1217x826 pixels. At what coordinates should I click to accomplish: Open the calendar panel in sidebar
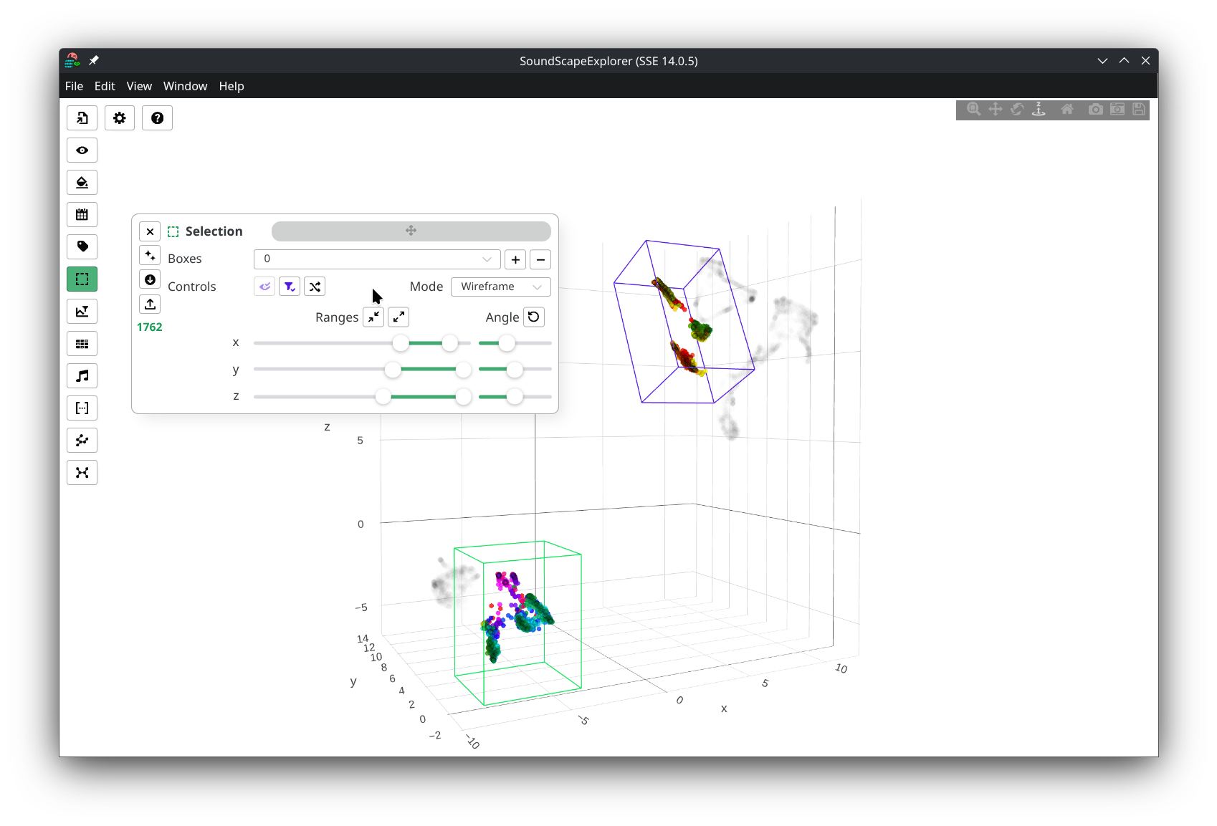(x=82, y=215)
